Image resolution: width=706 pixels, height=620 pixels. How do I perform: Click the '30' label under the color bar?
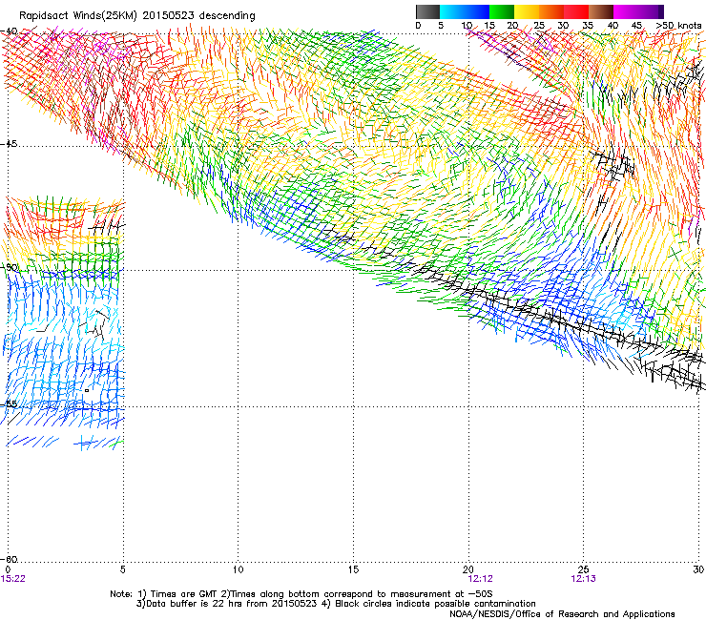[x=563, y=26]
